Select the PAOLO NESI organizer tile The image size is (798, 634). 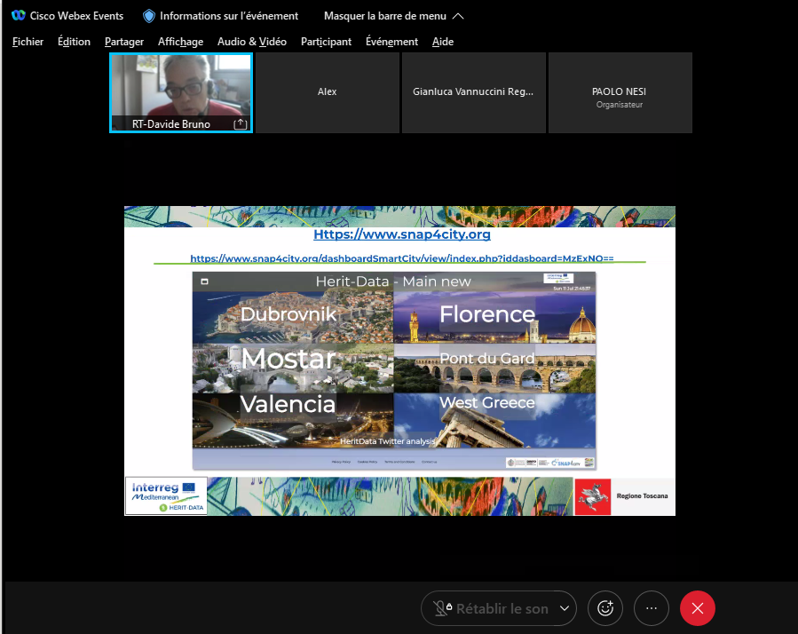(x=620, y=92)
